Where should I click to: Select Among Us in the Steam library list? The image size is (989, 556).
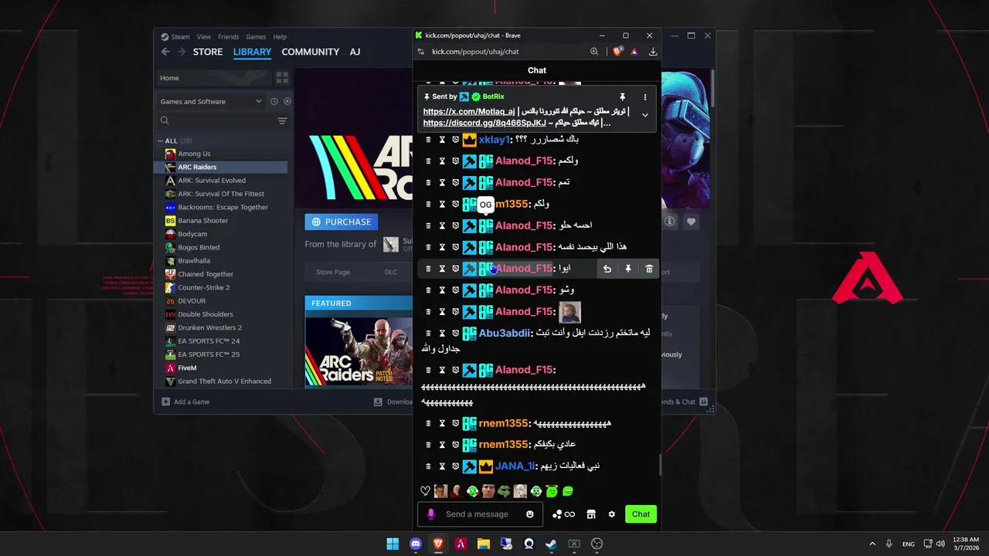[194, 154]
